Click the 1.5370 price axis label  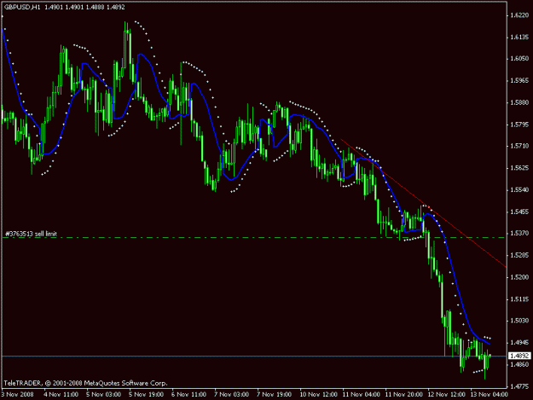[519, 233]
